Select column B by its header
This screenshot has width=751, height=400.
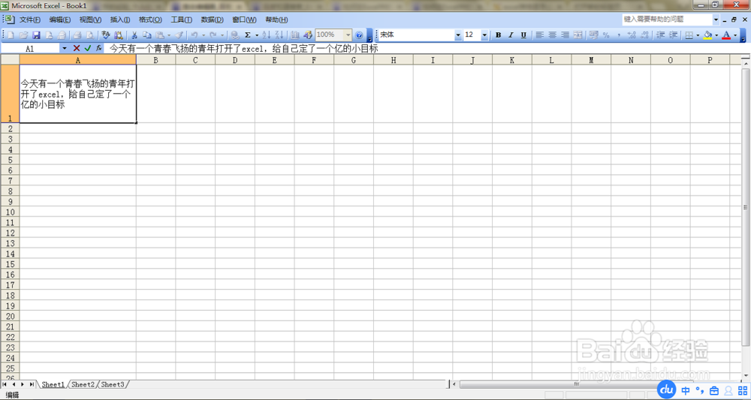(x=155, y=60)
